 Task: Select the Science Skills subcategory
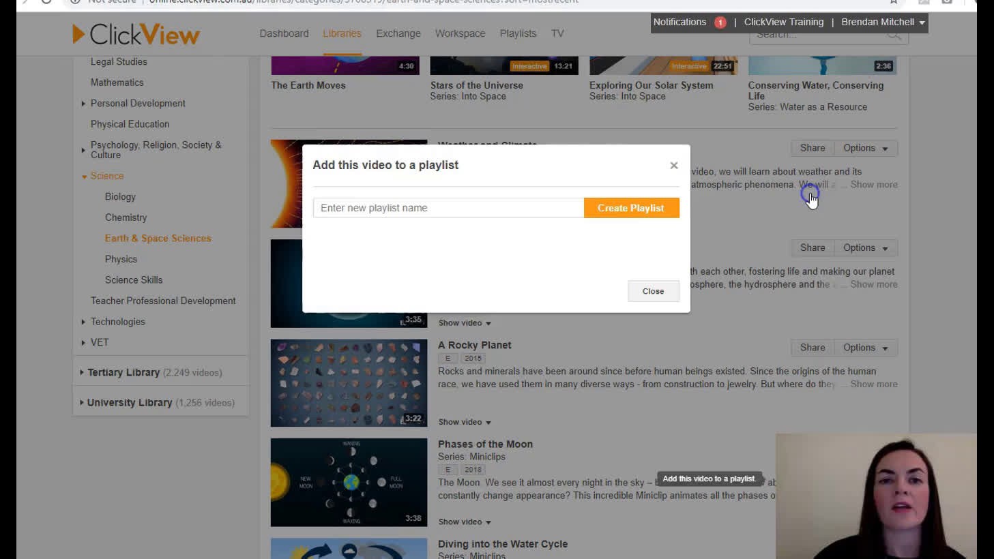point(134,279)
